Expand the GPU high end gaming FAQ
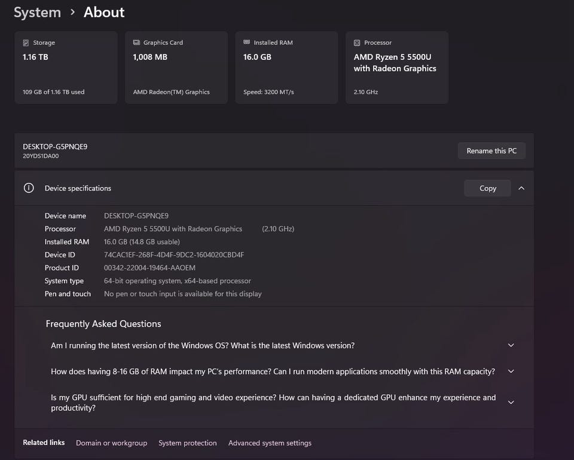Screen dimensions: 574x460 click(x=511, y=403)
